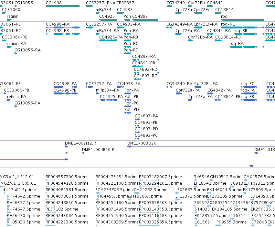Click the CG33060 gene label
The image size is (275, 227).
coord(11,10)
